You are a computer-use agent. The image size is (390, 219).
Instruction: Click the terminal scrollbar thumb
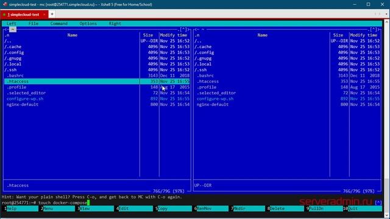click(x=386, y=195)
